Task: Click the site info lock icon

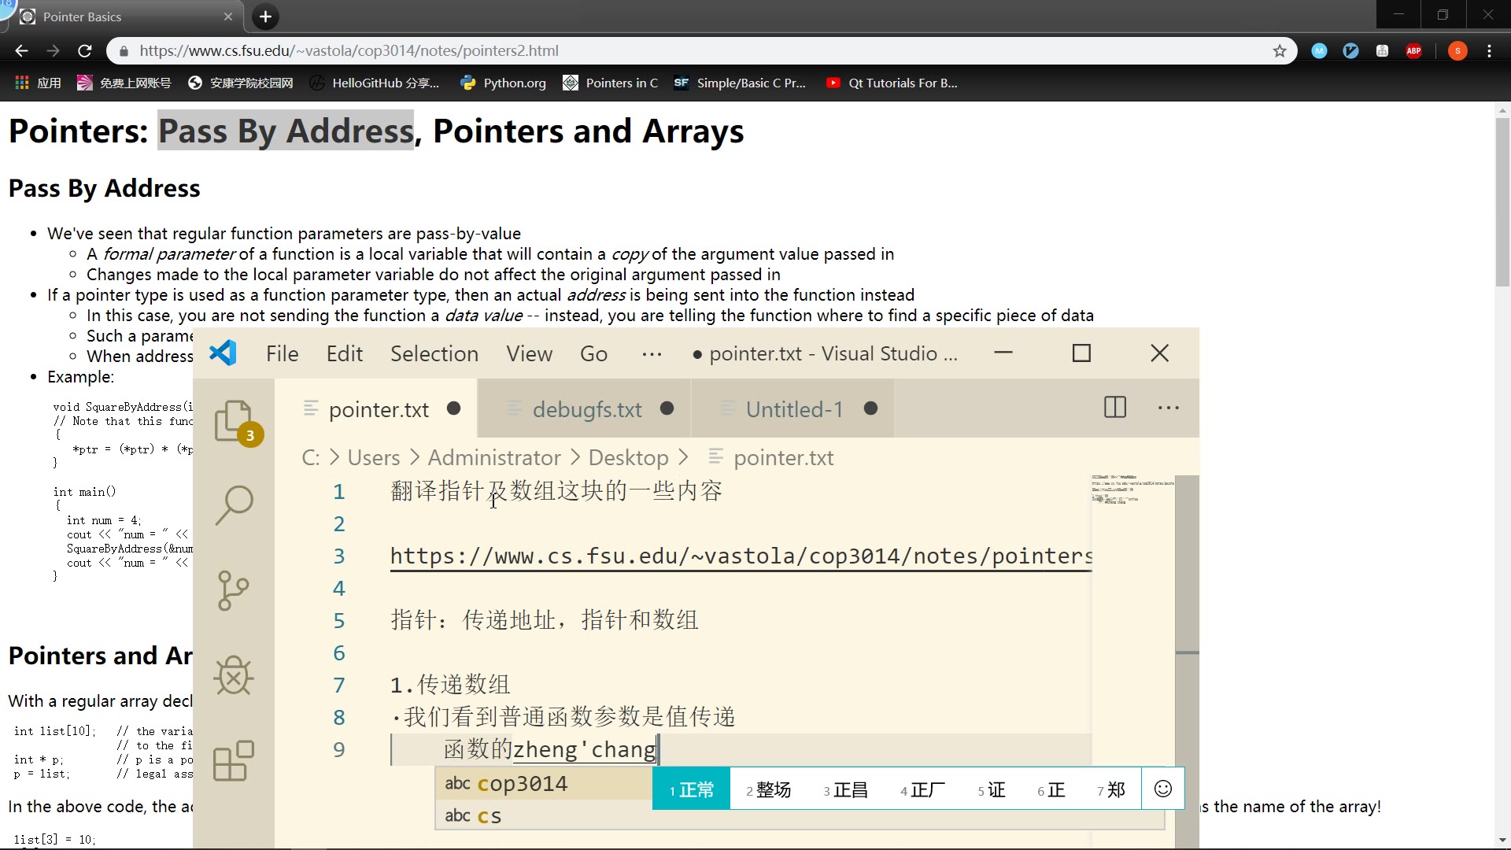Action: coord(124,51)
